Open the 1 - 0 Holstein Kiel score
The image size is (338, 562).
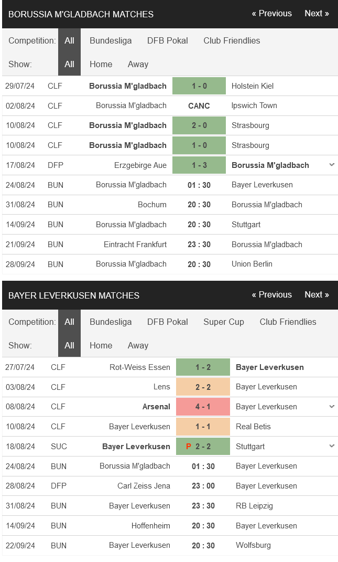(199, 86)
